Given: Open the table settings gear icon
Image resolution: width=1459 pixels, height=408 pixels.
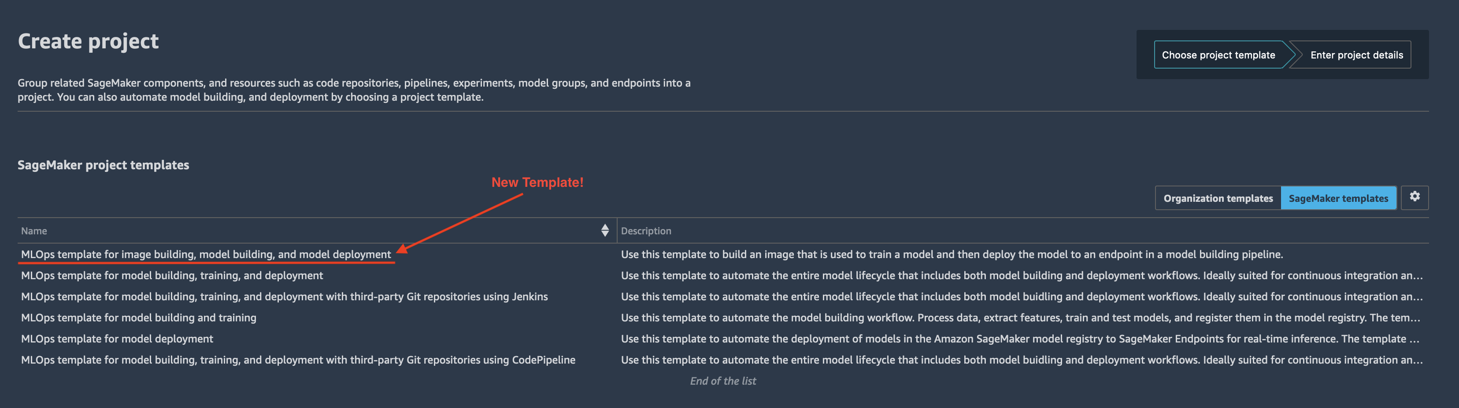Looking at the screenshot, I should 1414,197.
